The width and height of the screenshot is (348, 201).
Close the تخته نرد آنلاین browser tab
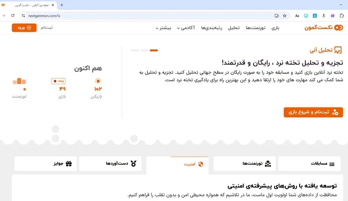point(53,5)
